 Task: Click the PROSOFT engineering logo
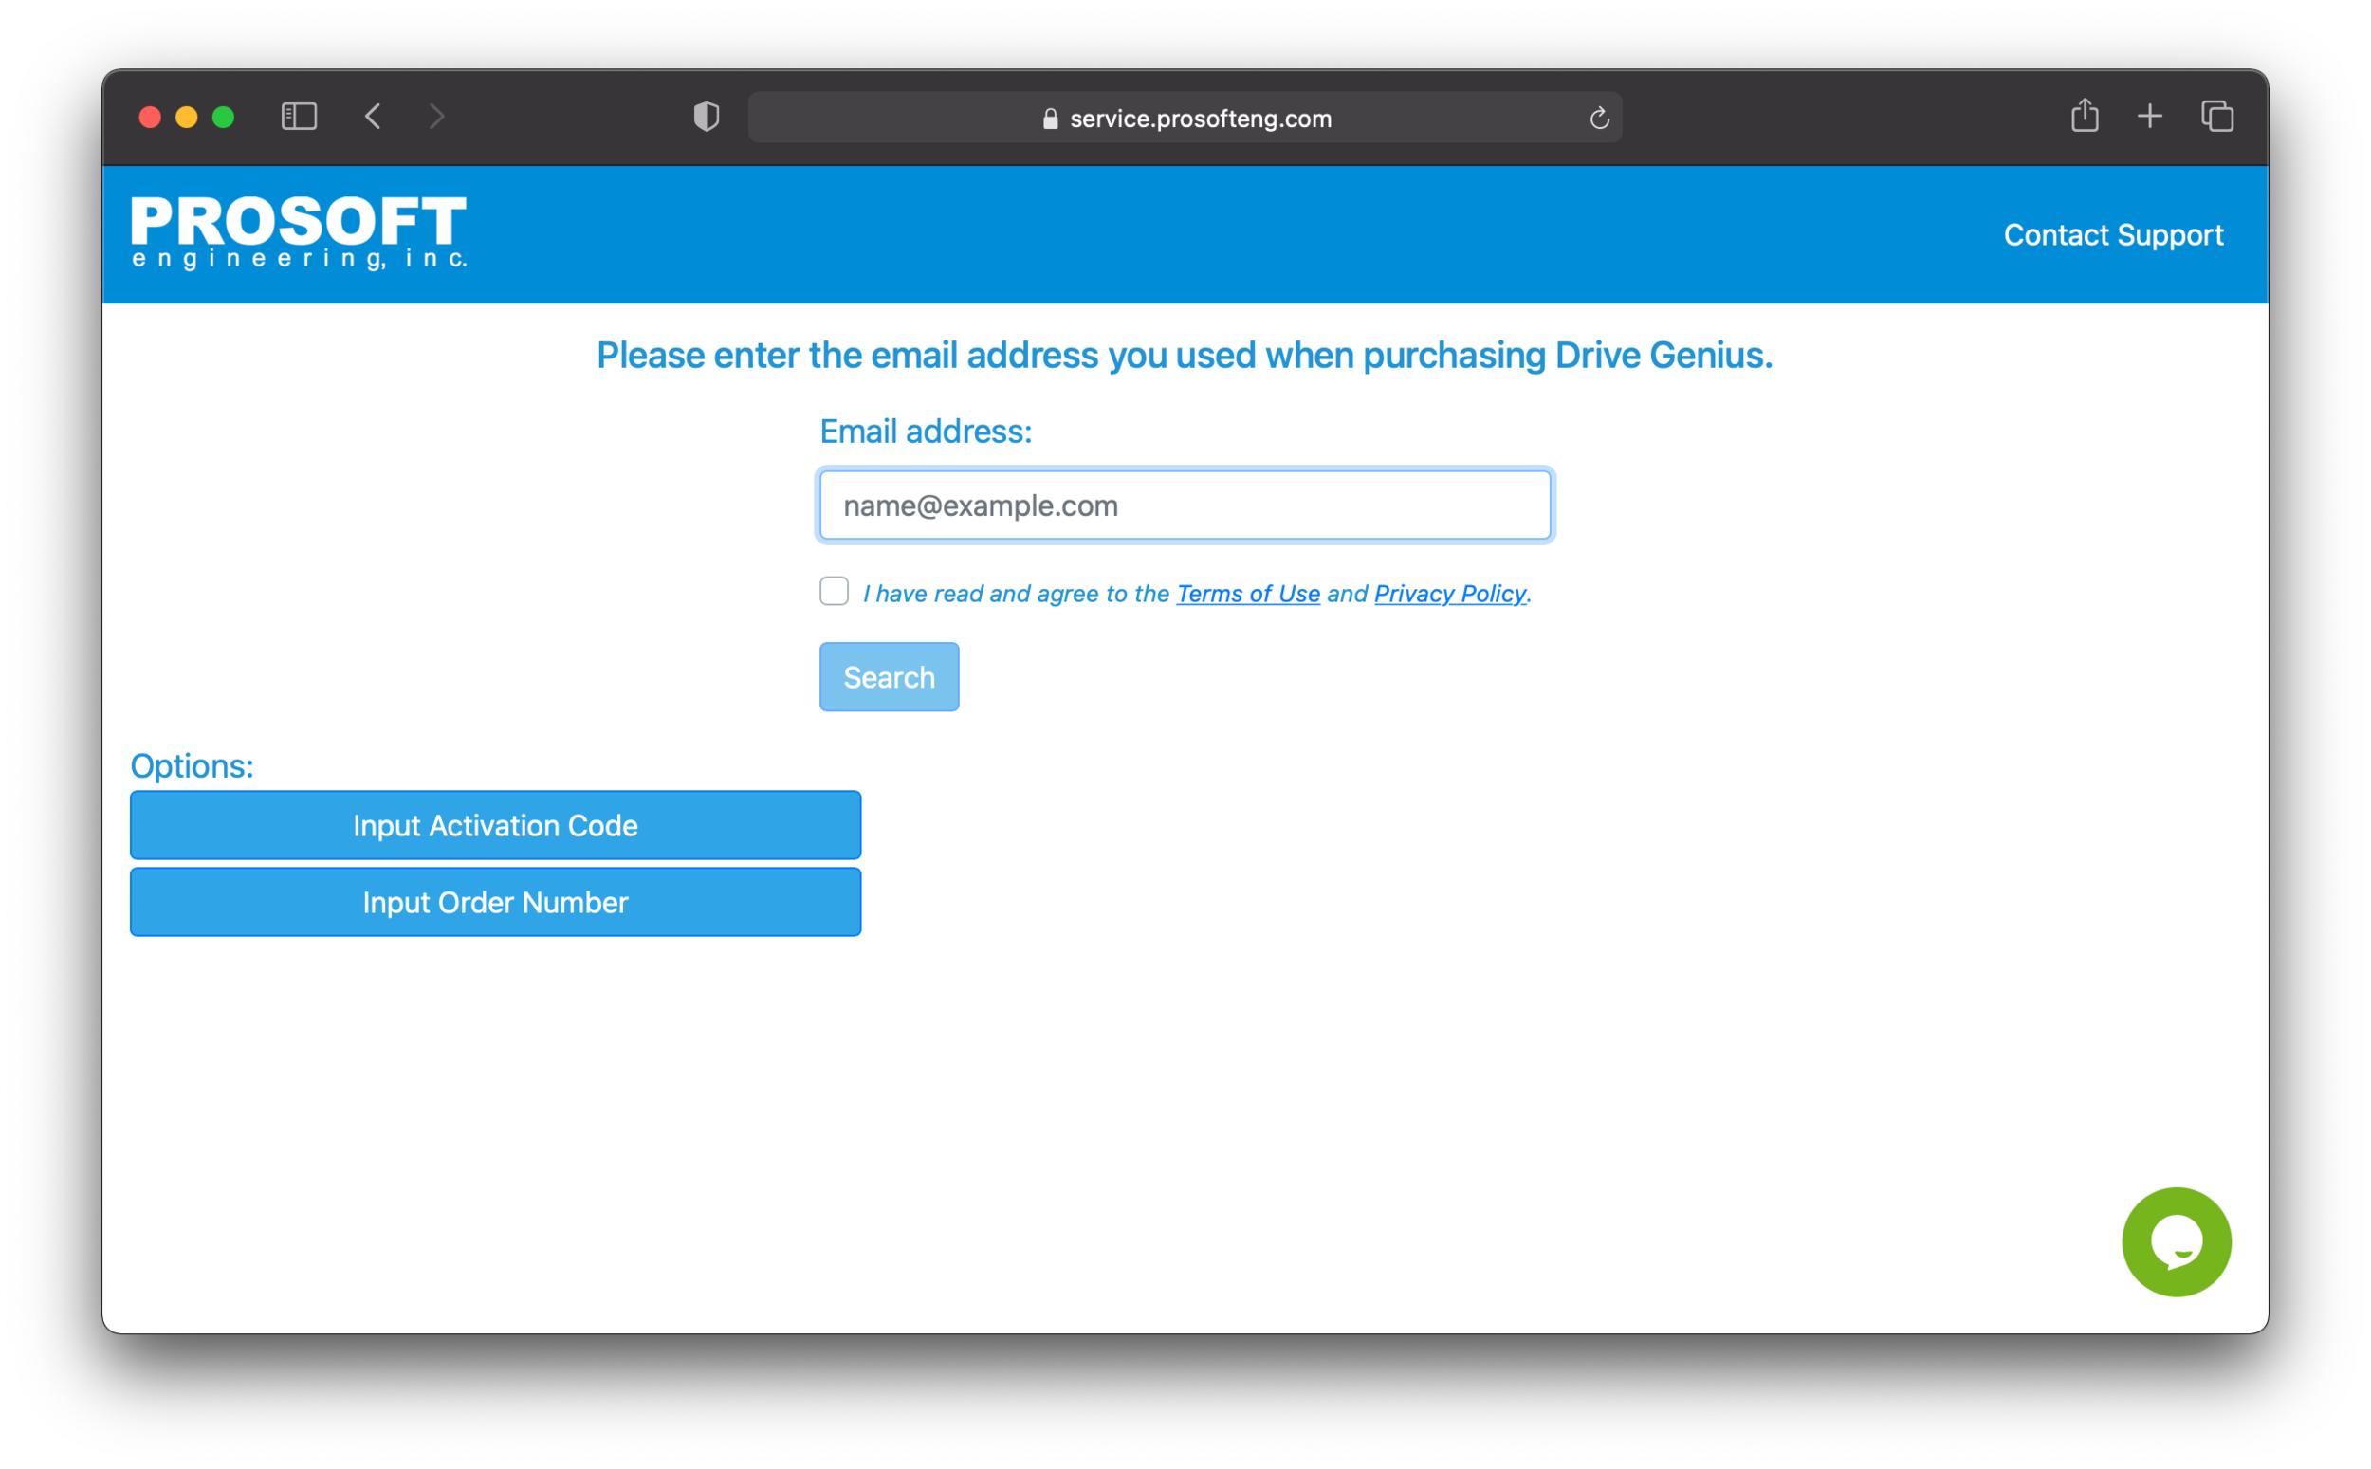pyautogui.click(x=297, y=231)
